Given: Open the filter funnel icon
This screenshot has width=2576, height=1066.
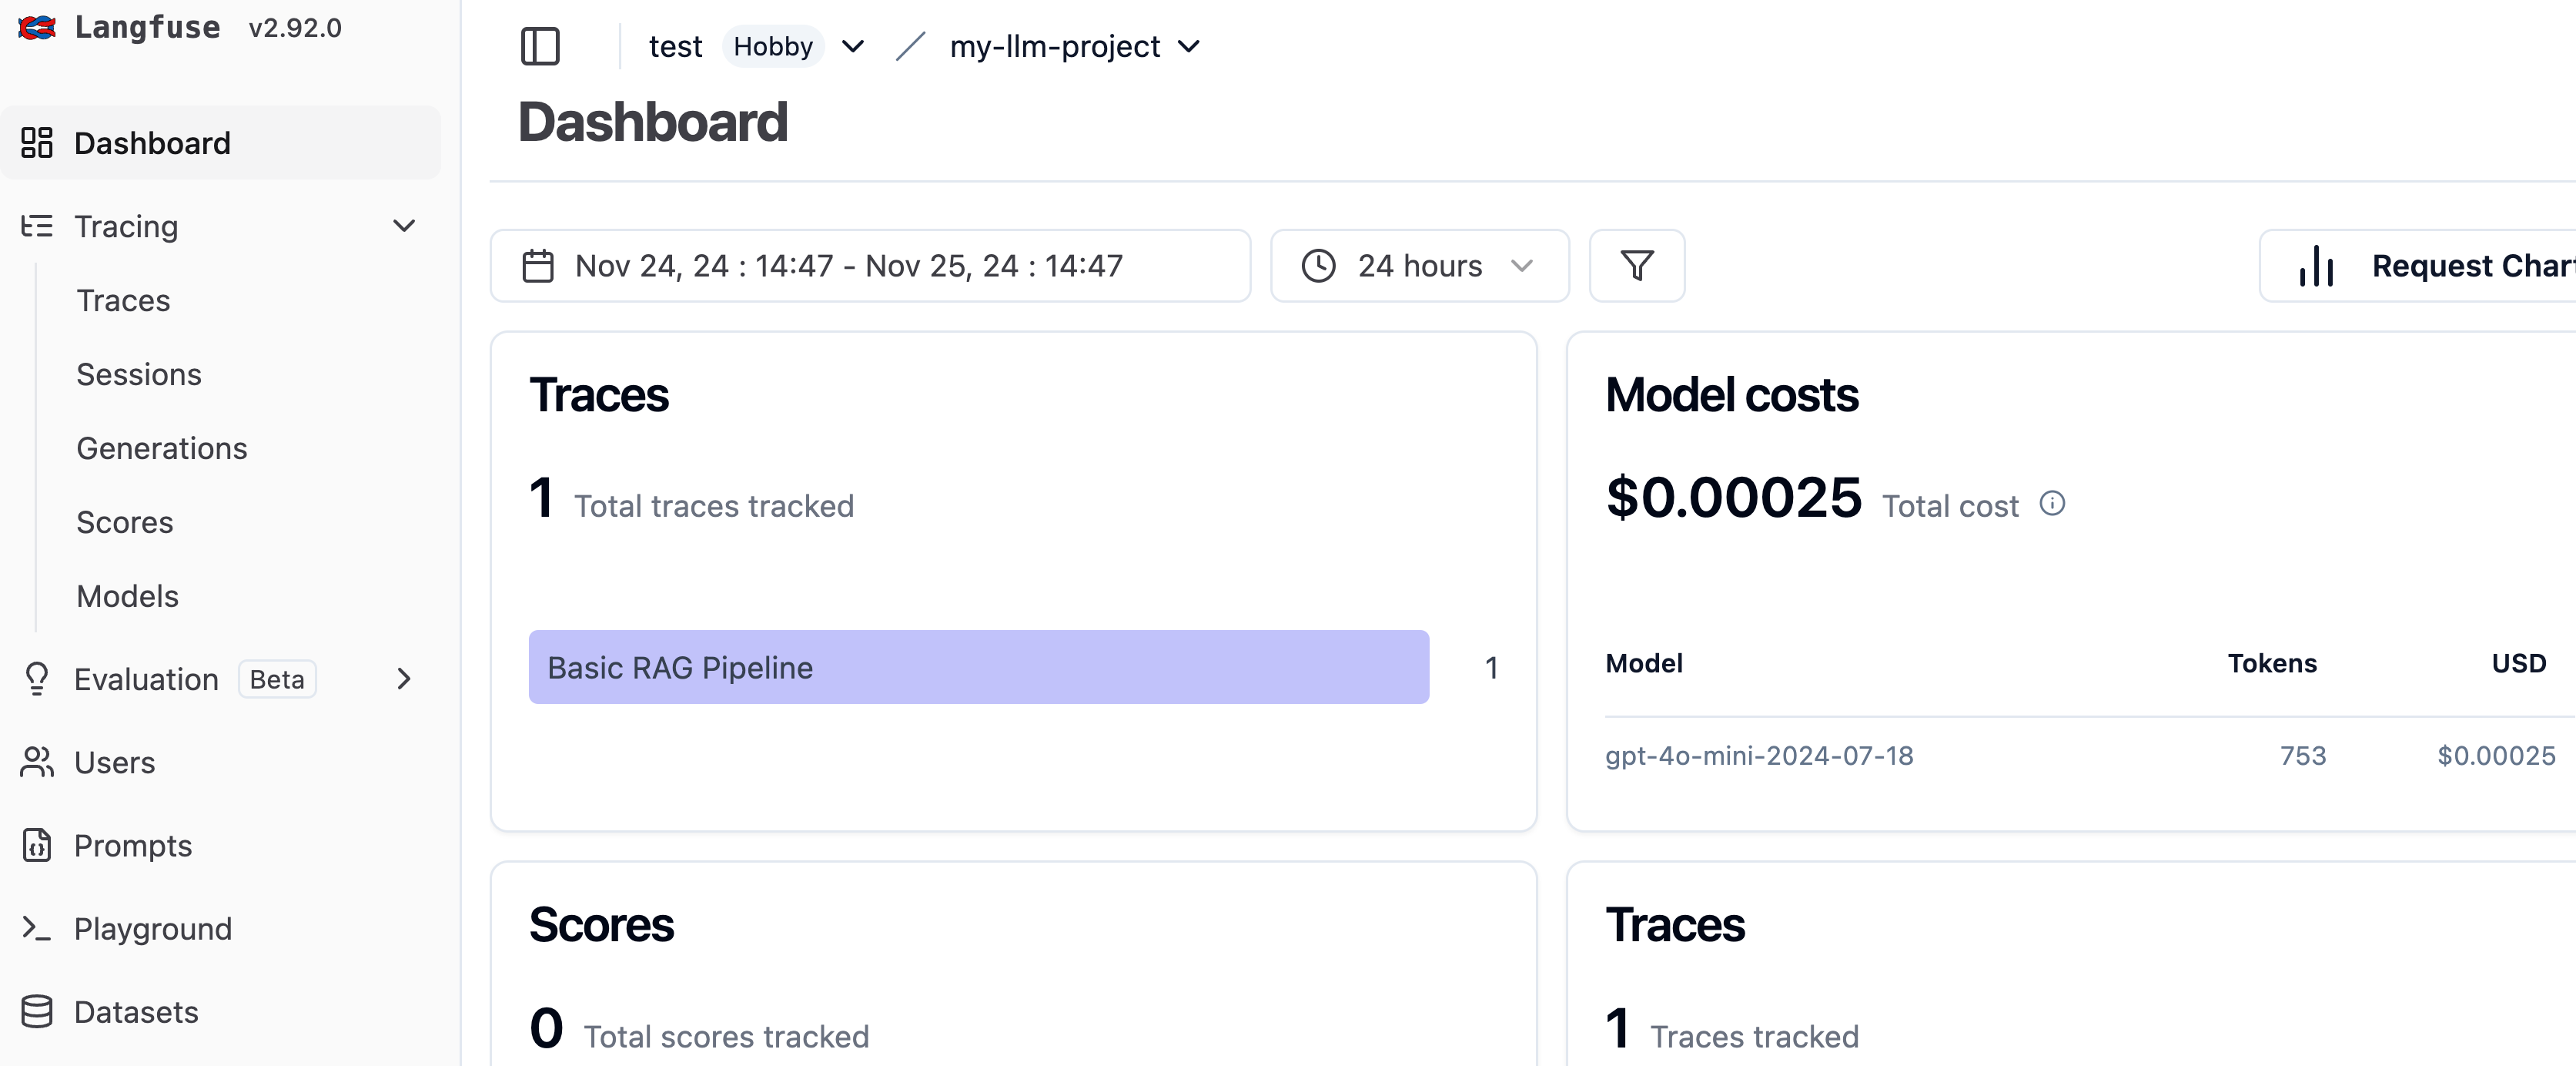Looking at the screenshot, I should tap(1636, 265).
